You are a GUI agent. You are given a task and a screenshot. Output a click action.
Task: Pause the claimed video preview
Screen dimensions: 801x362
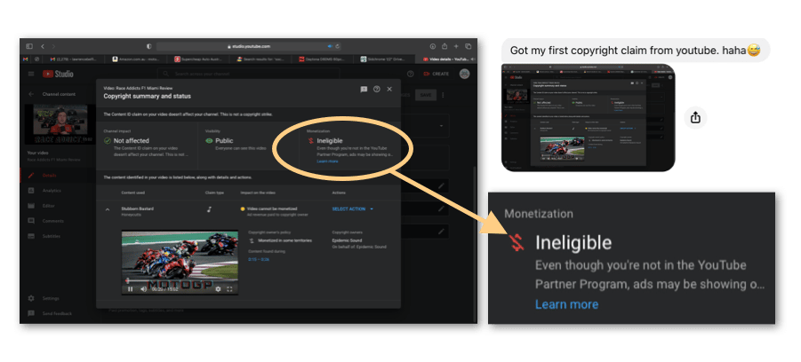131,289
